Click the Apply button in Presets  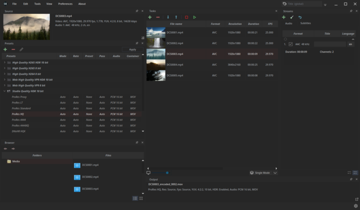click(132, 49)
